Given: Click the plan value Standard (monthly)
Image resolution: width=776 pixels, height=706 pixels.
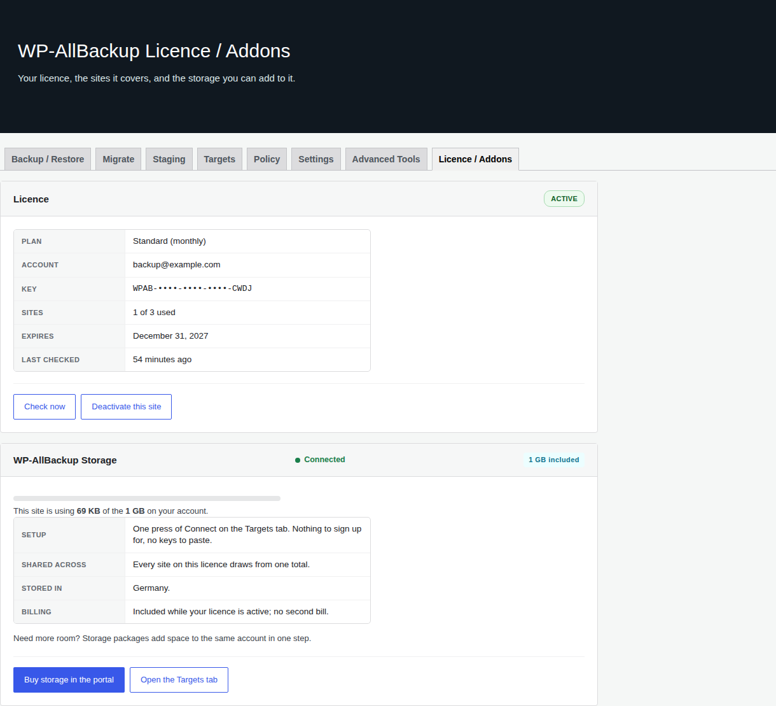Looking at the screenshot, I should [169, 241].
